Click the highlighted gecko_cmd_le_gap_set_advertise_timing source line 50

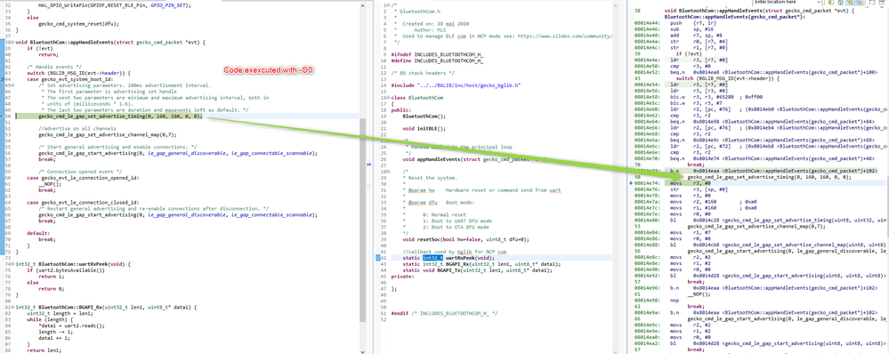[120, 117]
